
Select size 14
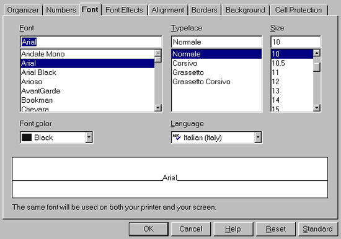292,100
